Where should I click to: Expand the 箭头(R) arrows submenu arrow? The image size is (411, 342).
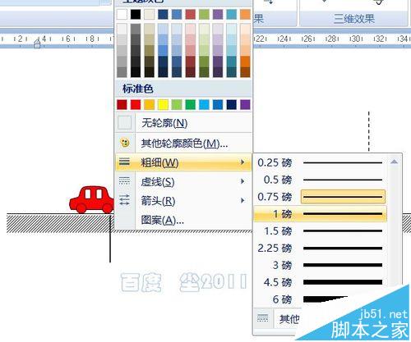click(242, 201)
